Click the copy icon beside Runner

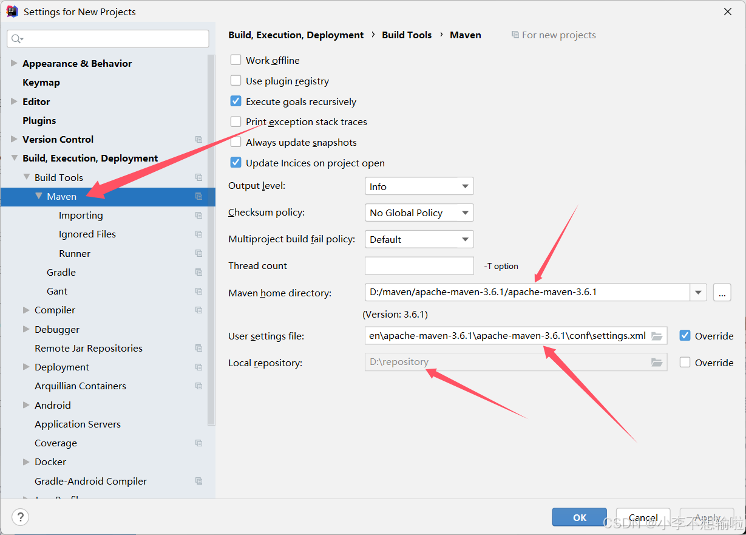pos(198,253)
